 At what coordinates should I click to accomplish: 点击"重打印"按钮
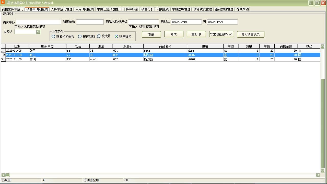(196, 34)
